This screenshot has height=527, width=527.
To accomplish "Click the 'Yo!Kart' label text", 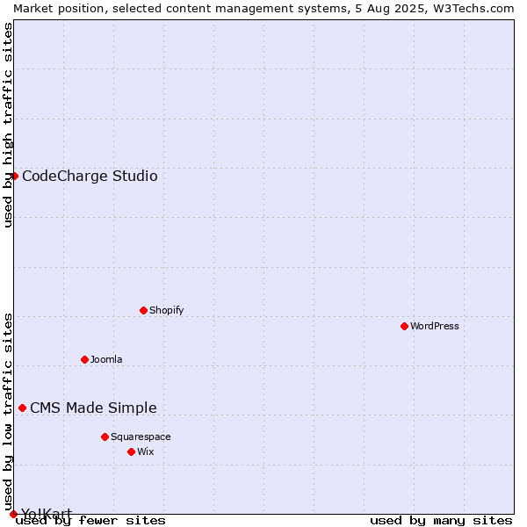I will (47, 514).
